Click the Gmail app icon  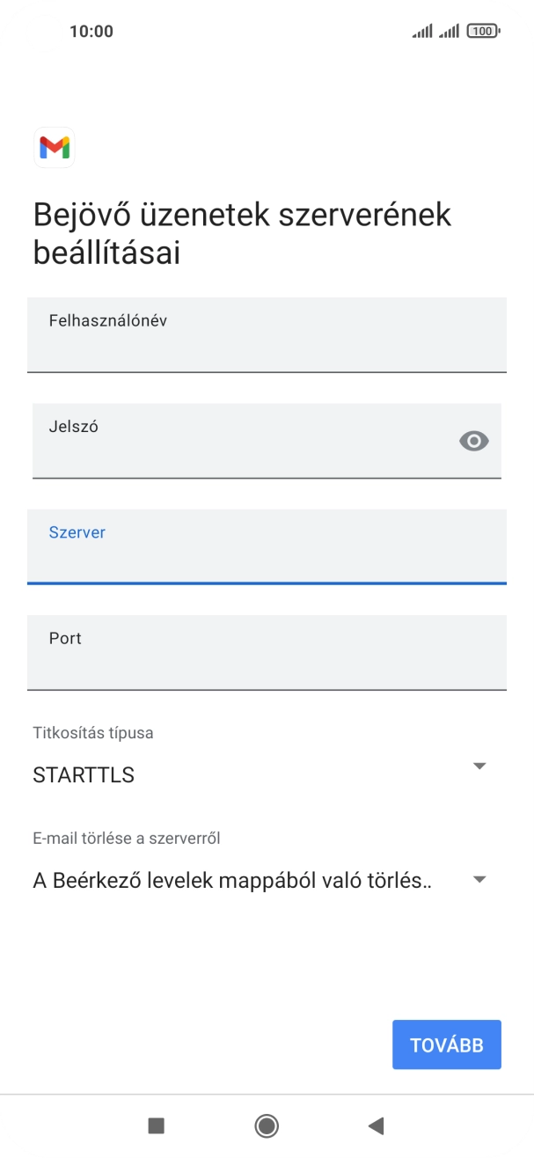pyautogui.click(x=55, y=148)
